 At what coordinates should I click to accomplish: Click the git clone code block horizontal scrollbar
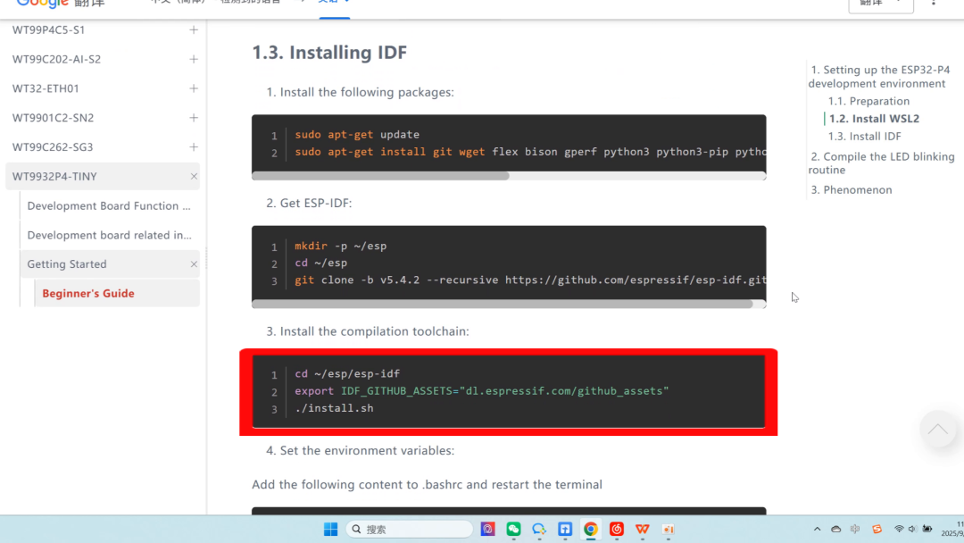pyautogui.click(x=503, y=304)
